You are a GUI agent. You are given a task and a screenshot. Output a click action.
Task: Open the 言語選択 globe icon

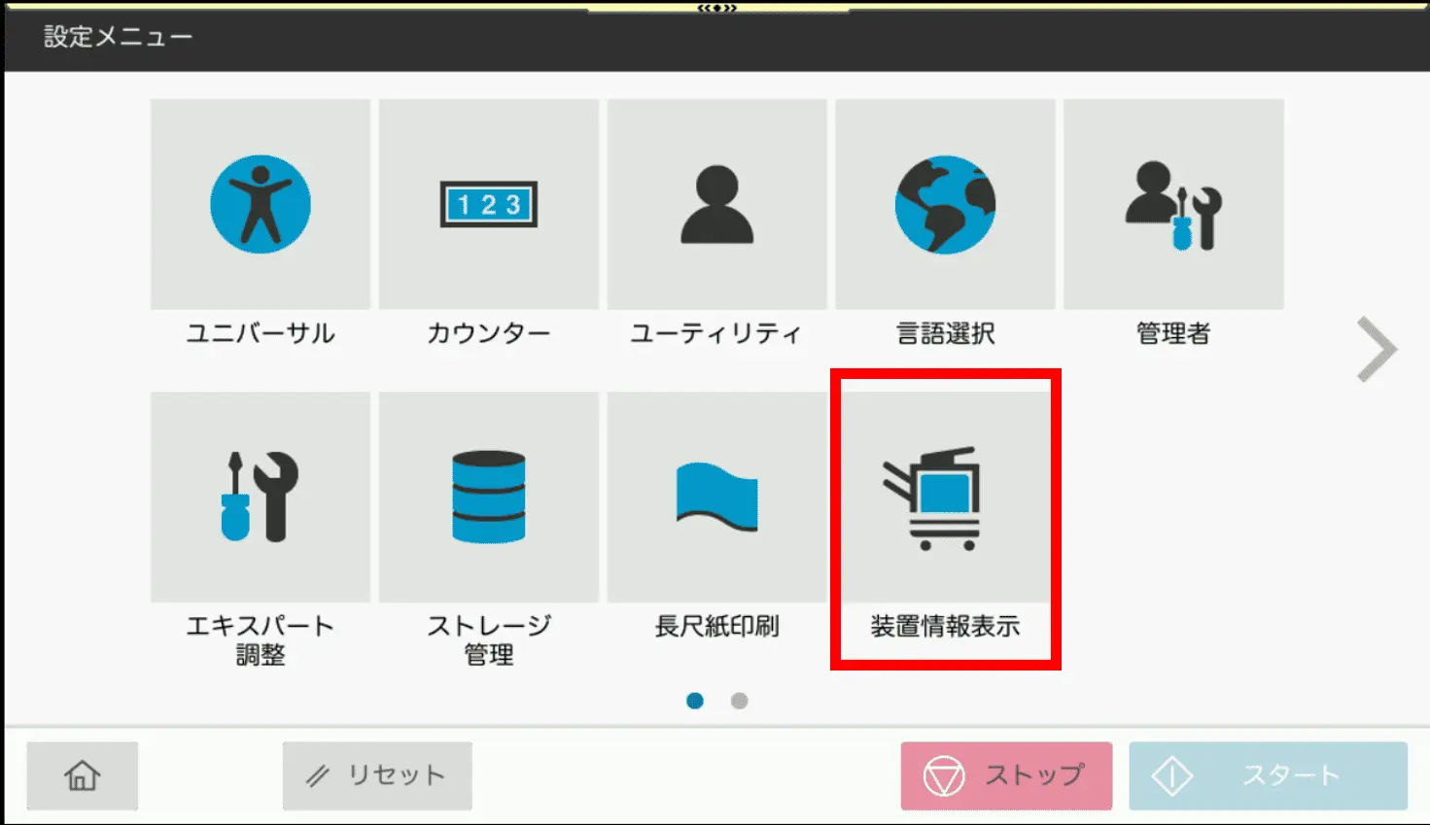tap(944, 205)
